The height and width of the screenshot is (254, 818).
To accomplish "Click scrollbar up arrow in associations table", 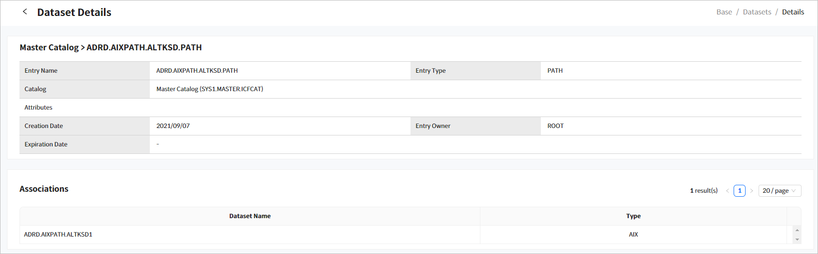I will [x=797, y=230].
